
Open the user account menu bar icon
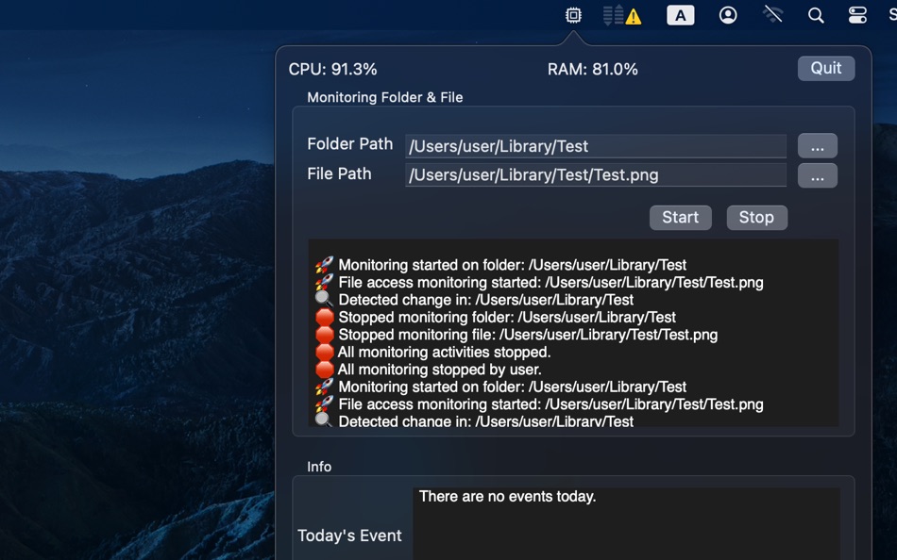(728, 15)
